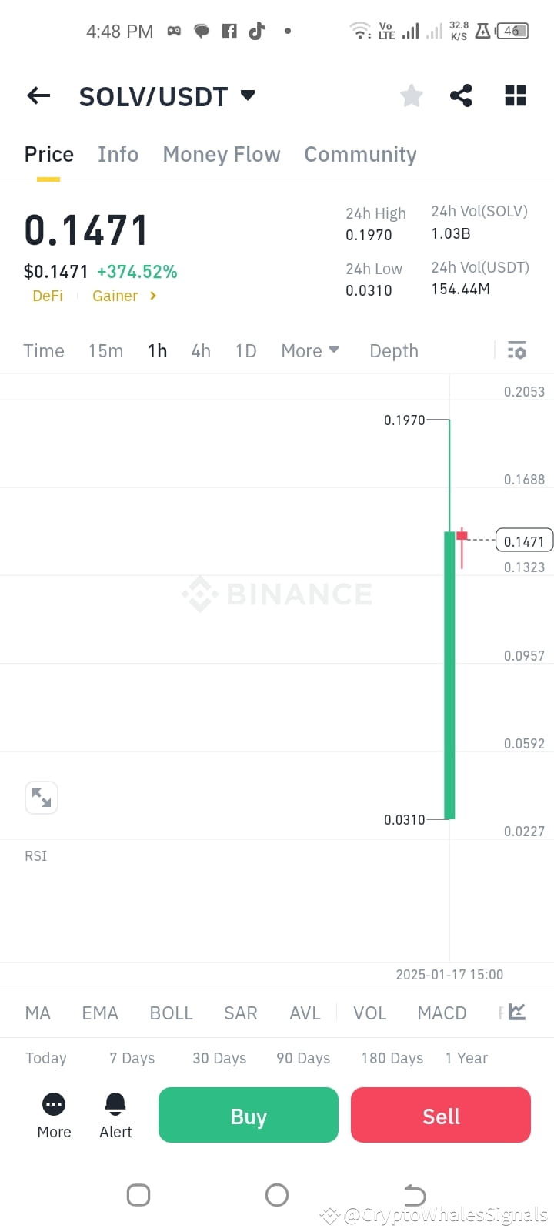
Task: Select the 1D chart timeframe
Action: click(245, 350)
